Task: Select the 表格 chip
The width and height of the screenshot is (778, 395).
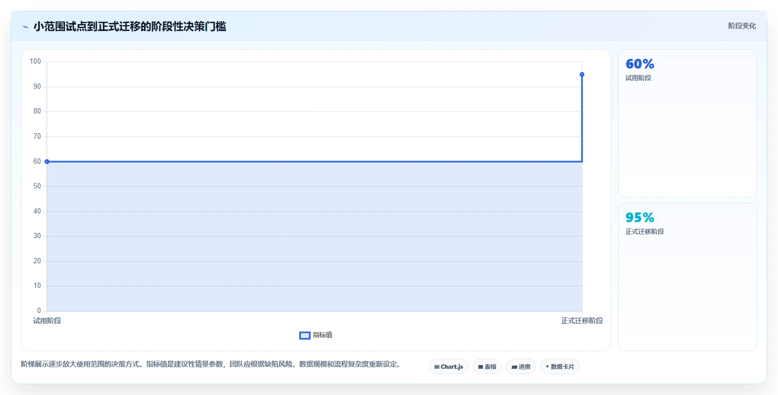Action: tap(487, 367)
